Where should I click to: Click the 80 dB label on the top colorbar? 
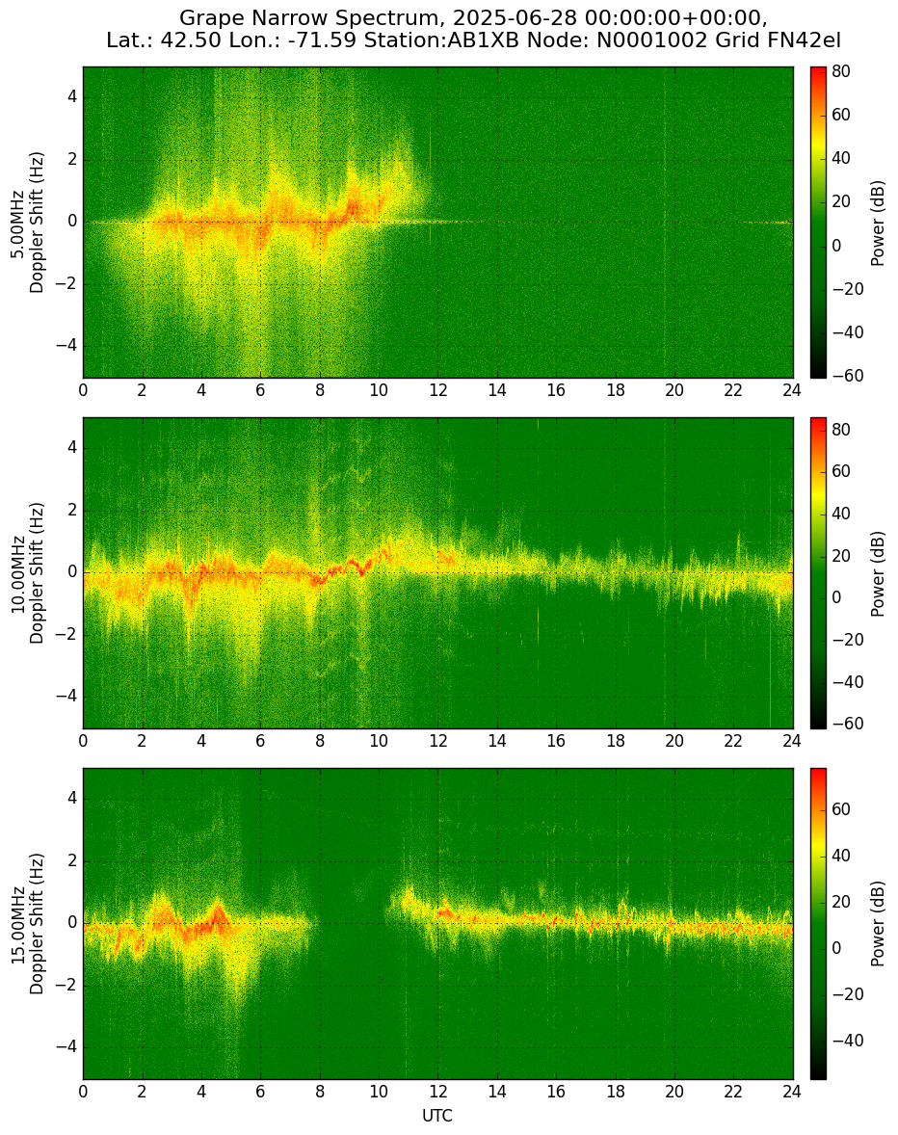tap(841, 71)
